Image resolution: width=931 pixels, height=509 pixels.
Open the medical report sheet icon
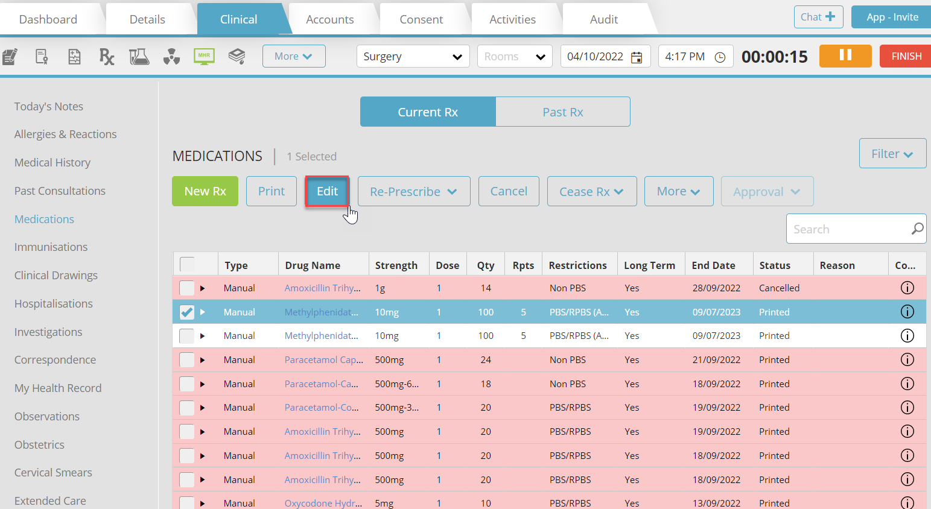pyautogui.click(x=74, y=57)
